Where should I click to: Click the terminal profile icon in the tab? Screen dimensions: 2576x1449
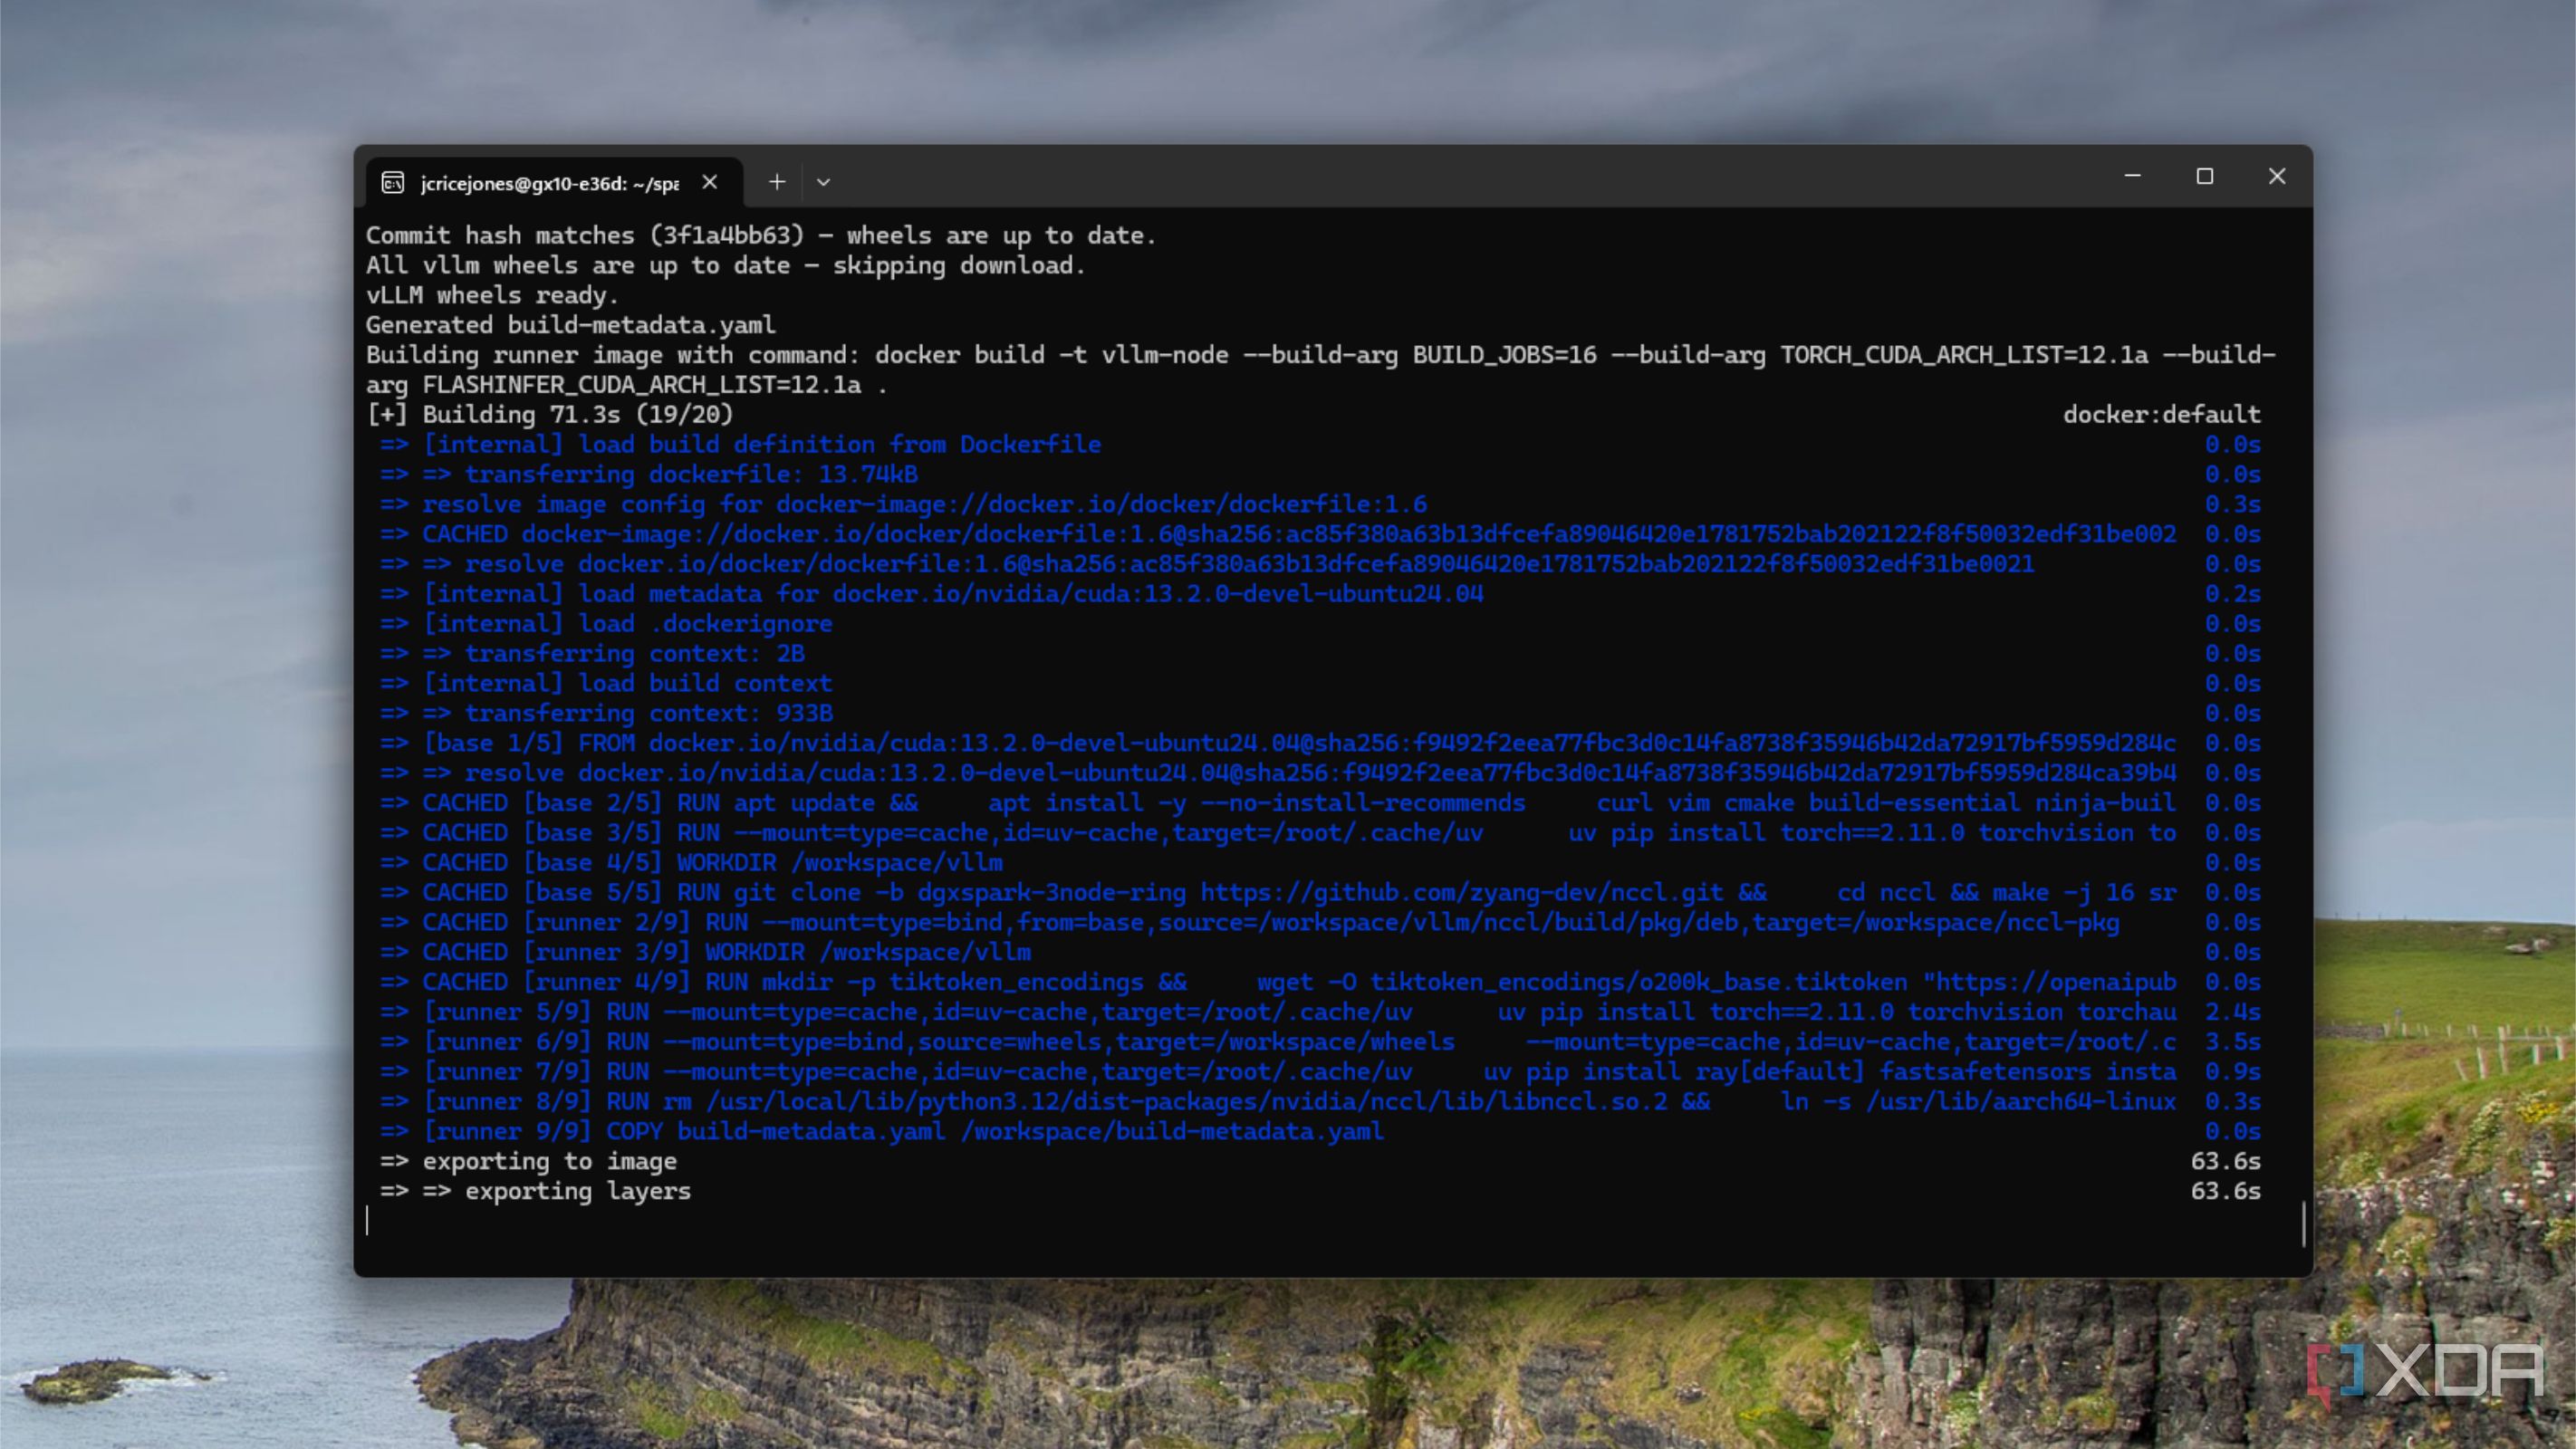click(393, 182)
